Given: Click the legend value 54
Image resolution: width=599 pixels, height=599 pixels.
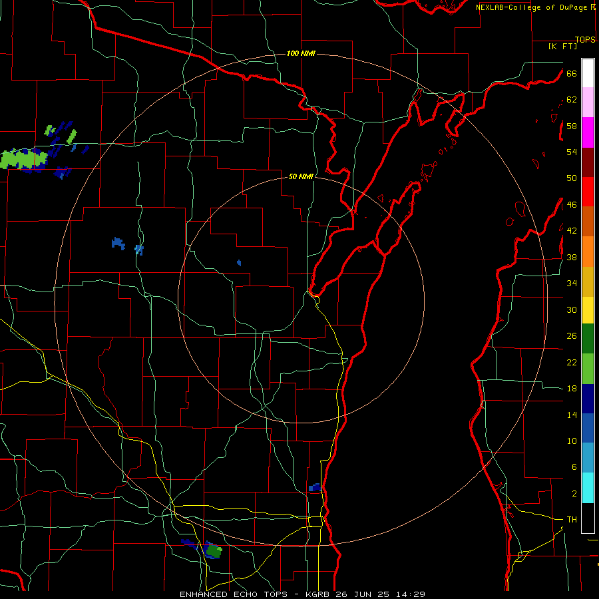Looking at the screenshot, I should click(x=572, y=152).
